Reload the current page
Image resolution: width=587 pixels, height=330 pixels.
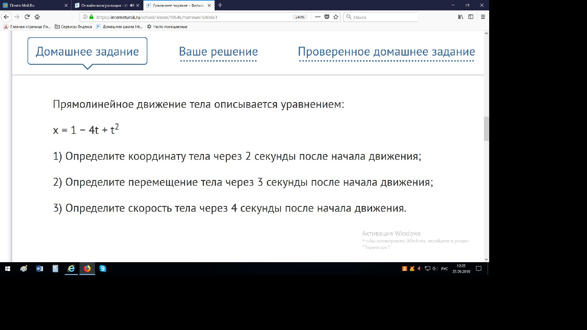click(27, 17)
